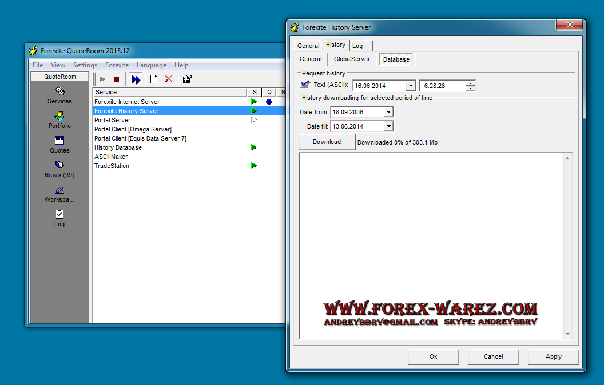This screenshot has height=385, width=604.
Task: Click the red X delete icon
Action: click(x=168, y=79)
